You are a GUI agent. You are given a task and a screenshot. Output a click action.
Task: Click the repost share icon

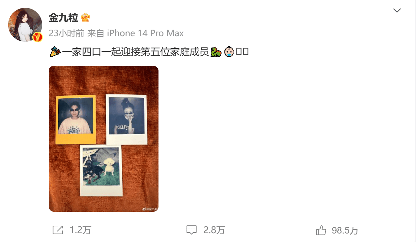[58, 230]
